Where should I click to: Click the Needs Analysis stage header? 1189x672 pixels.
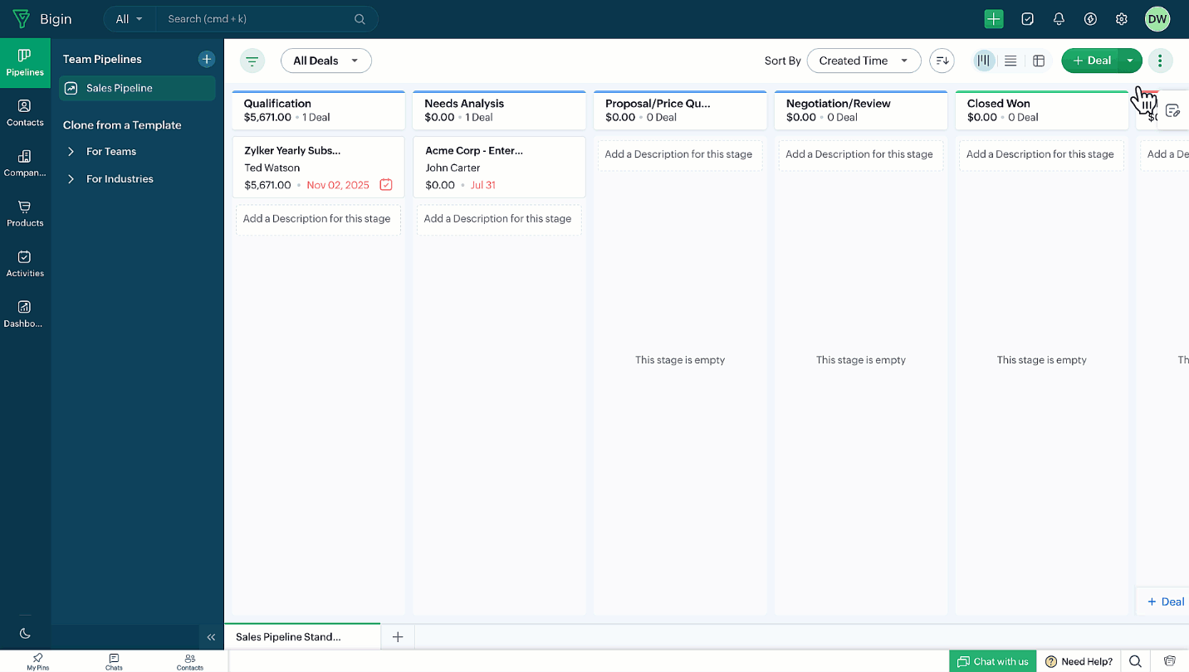tap(499, 110)
